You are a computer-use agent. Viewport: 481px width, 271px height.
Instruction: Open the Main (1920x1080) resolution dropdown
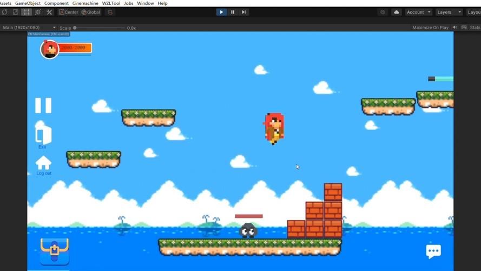pos(29,27)
